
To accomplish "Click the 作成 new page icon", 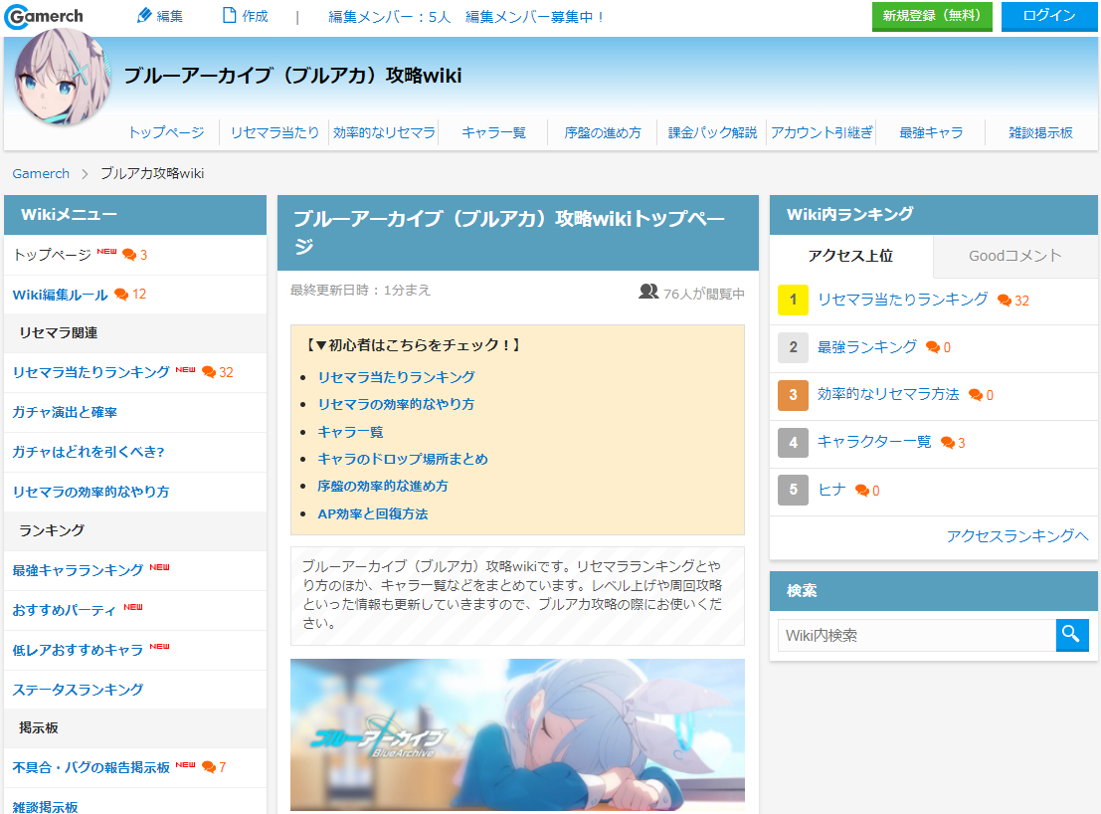I will click(x=229, y=16).
